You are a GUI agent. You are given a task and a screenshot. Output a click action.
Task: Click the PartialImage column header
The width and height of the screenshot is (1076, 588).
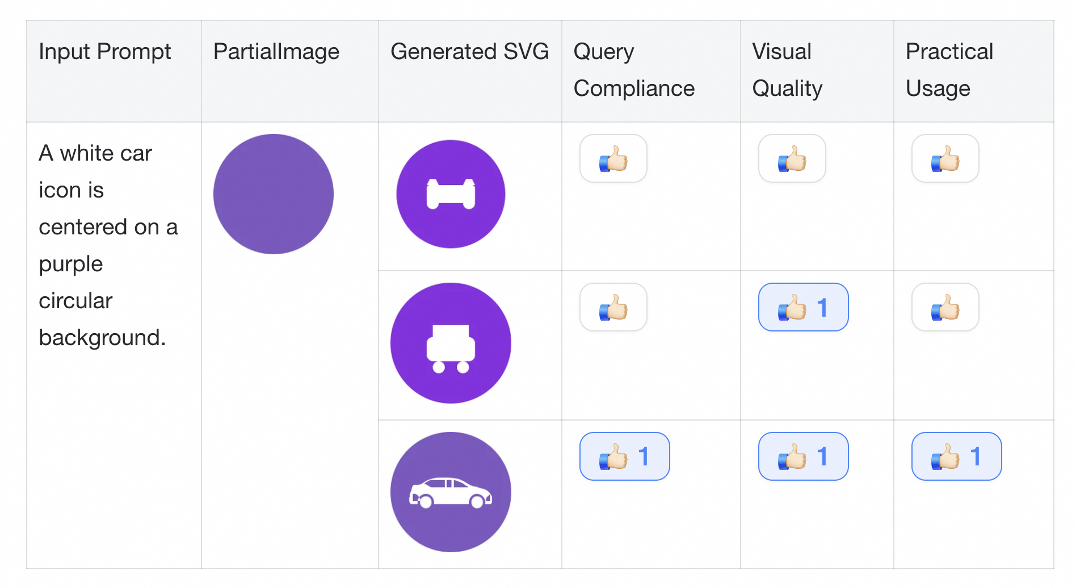point(276,52)
